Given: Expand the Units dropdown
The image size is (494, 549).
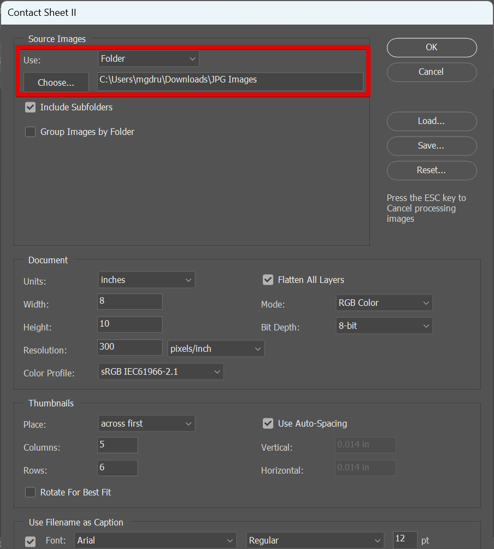Looking at the screenshot, I should click(146, 280).
